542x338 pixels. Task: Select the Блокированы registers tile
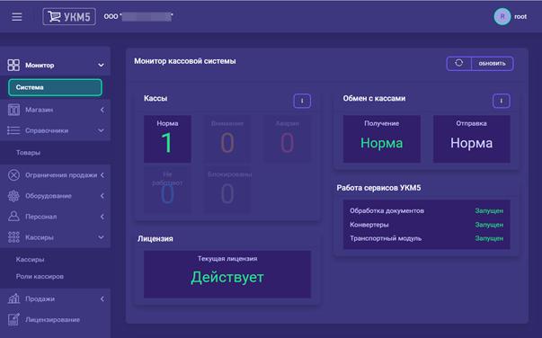227,190
